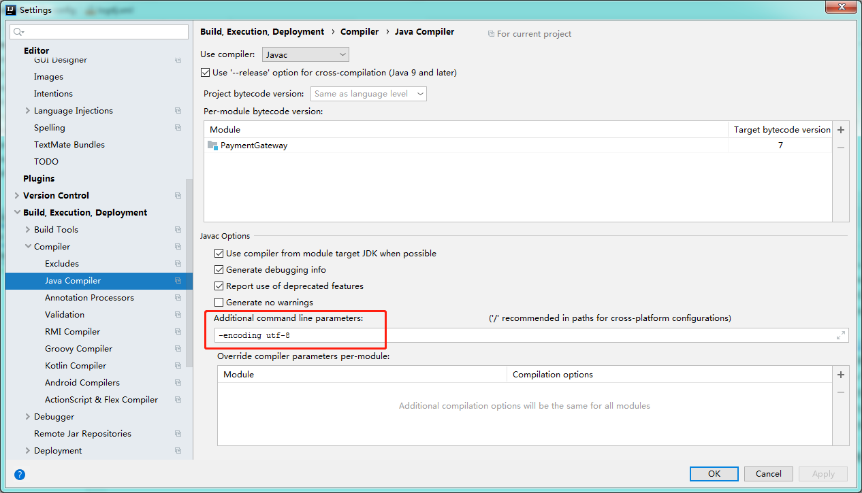Click project-level icon next to Java Compiler

[x=178, y=281]
